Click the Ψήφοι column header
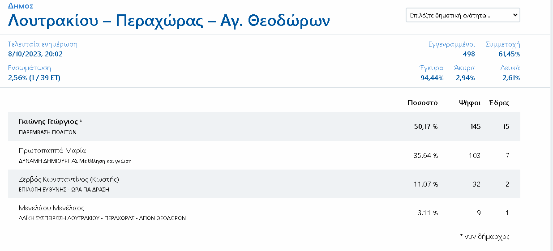The height and width of the screenshot is (251, 553). (x=470, y=103)
